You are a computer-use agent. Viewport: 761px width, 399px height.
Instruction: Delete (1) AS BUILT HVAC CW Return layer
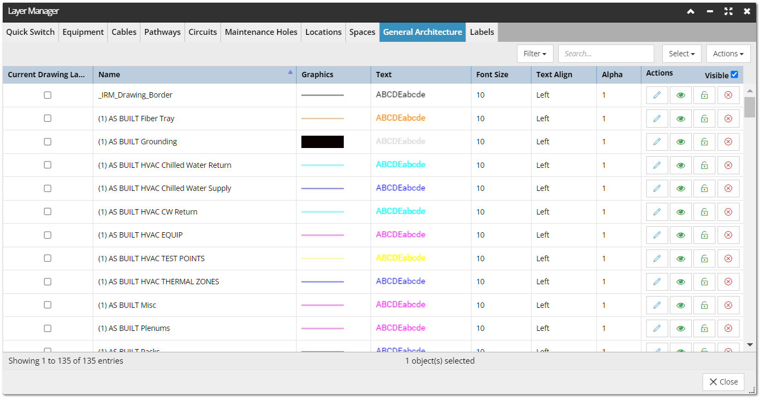coord(728,212)
